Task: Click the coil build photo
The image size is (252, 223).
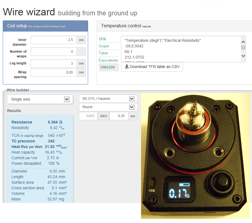Action: (x=195, y=156)
